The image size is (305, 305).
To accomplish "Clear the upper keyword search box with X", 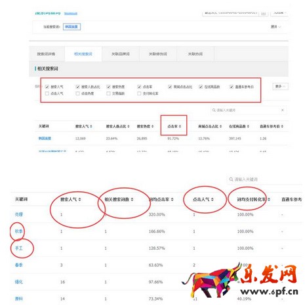I will coord(283,110).
